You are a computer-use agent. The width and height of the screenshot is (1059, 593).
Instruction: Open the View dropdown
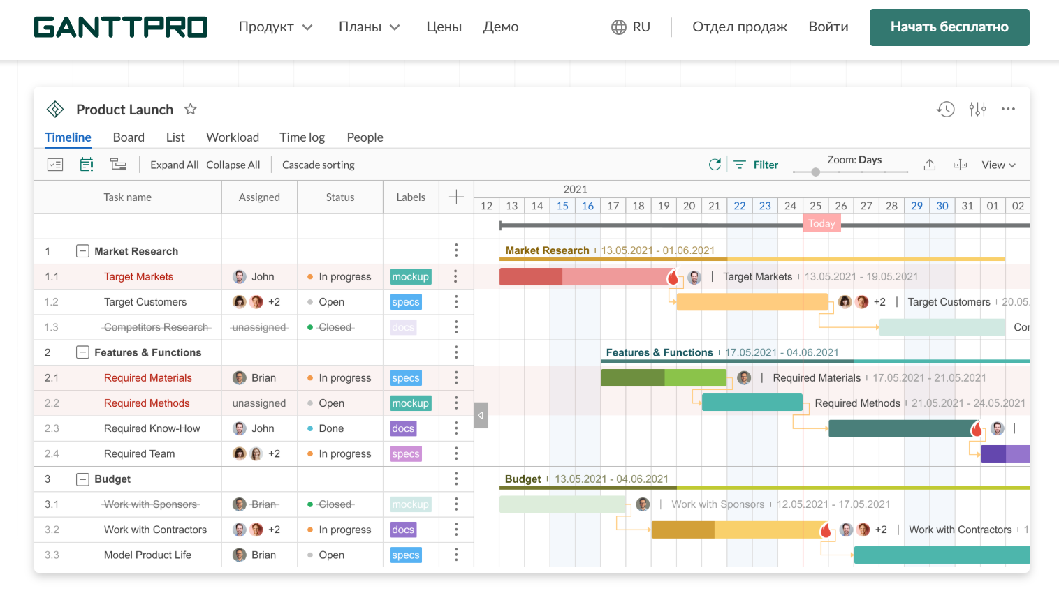click(x=998, y=165)
